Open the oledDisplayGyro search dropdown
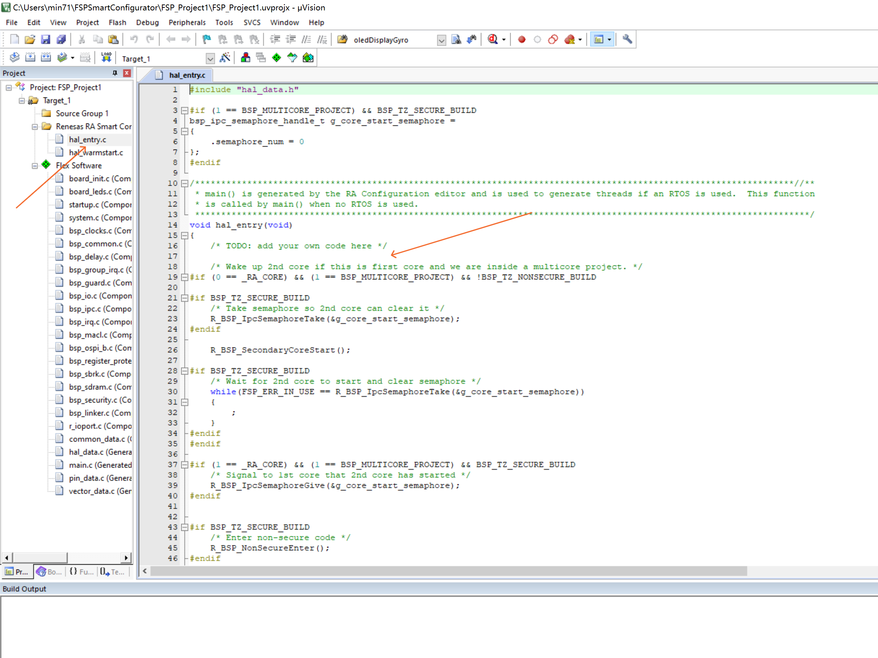Image resolution: width=878 pixels, height=658 pixels. (x=441, y=40)
